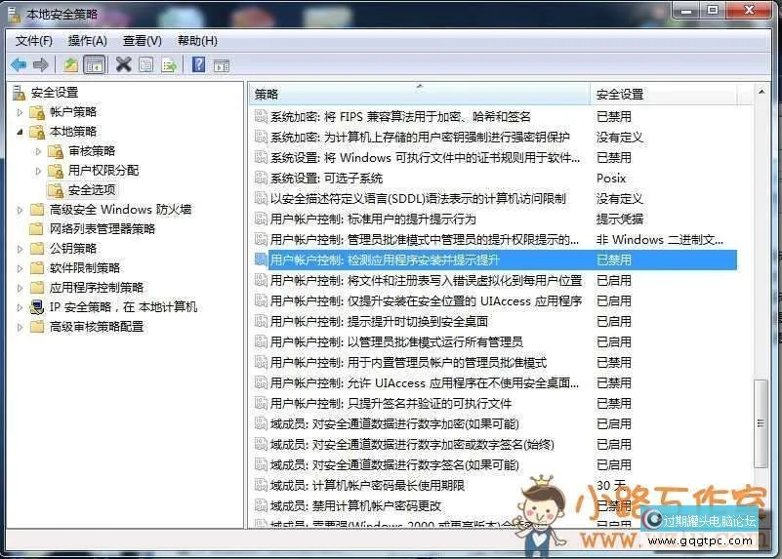Screen dimensions: 782x559
Task: Expand the 应用程序控制策略 node arrow
Action: tap(20, 288)
